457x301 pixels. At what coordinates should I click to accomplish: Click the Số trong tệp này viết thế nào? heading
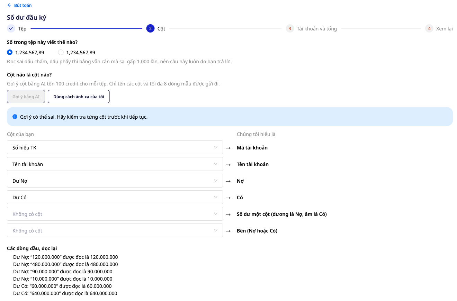click(x=42, y=42)
